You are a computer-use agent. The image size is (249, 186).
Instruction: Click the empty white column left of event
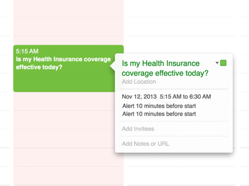[x=6, y=68]
